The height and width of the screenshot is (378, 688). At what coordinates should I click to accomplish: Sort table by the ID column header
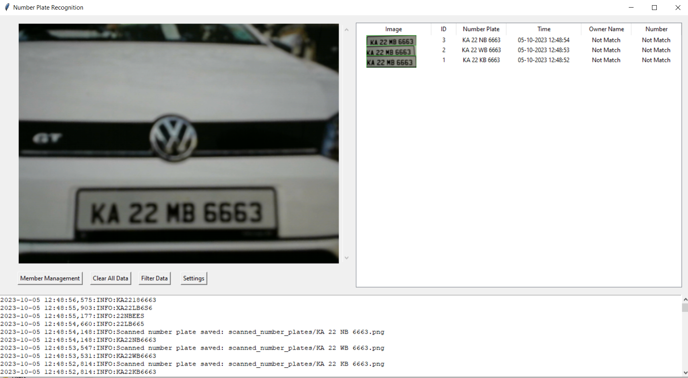coord(443,29)
